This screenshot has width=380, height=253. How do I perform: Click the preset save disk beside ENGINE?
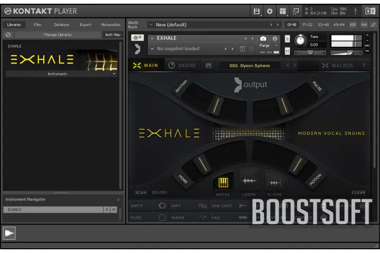[208, 65]
